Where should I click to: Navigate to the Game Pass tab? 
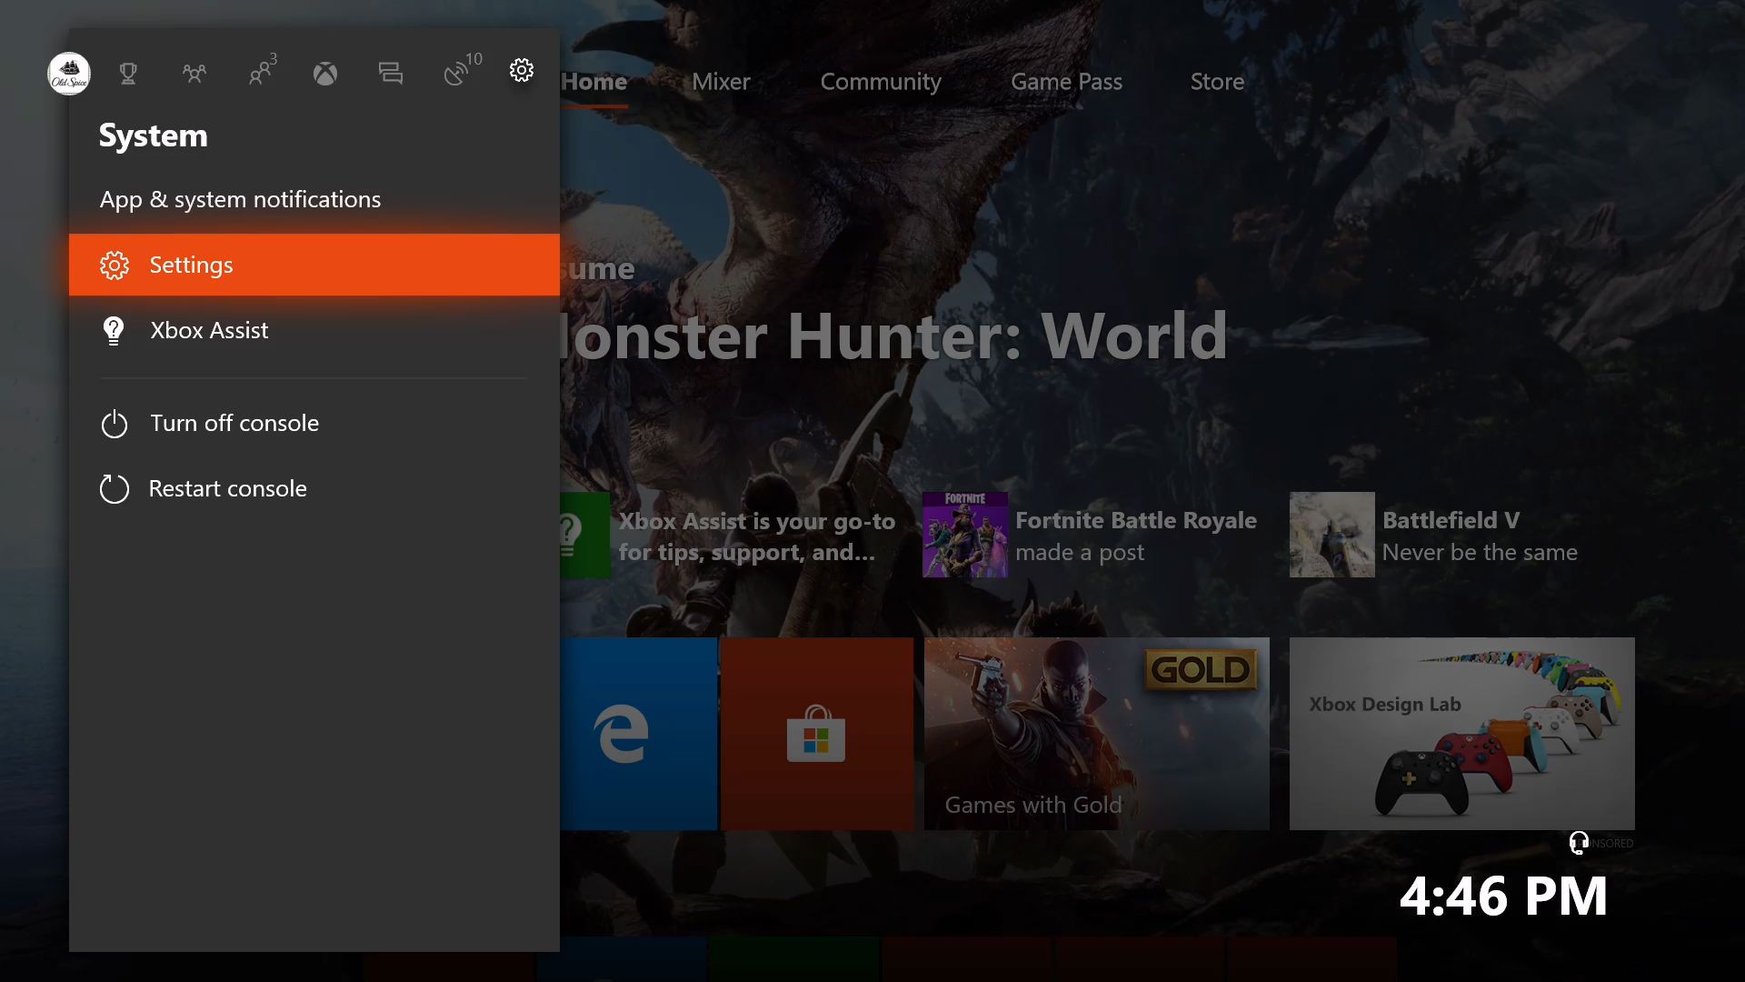tap(1067, 80)
